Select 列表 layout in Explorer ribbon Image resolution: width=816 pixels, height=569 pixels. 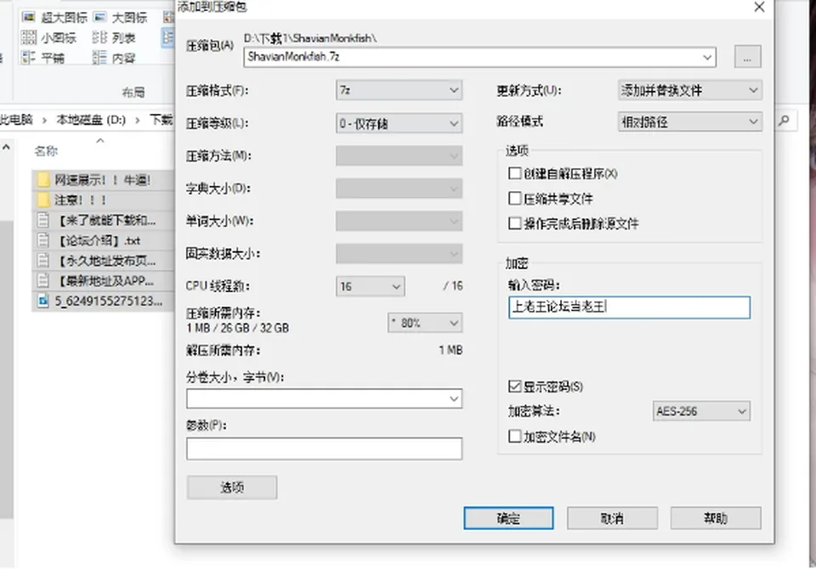[113, 37]
